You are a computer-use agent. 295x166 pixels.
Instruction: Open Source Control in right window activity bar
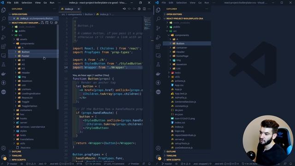tap(158, 28)
